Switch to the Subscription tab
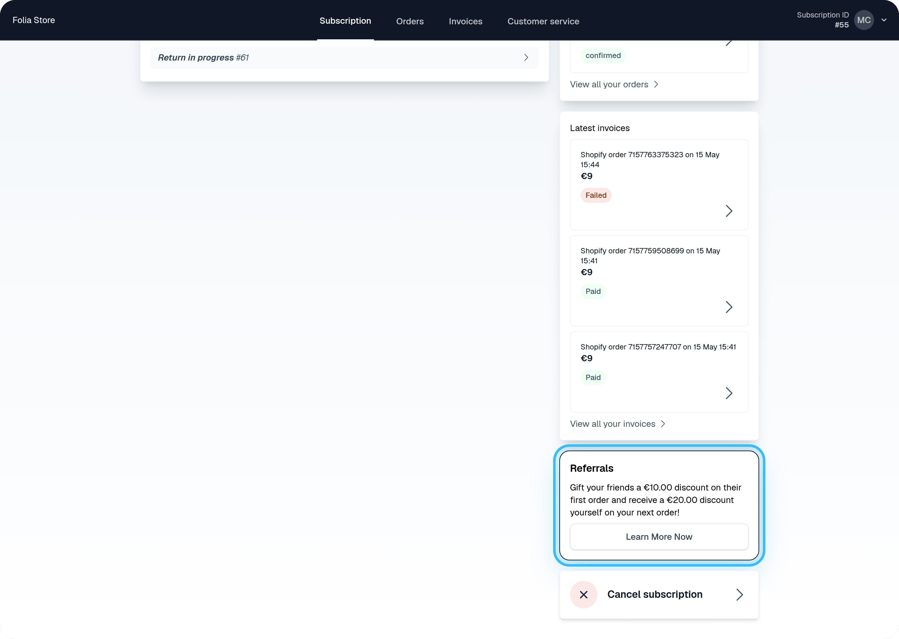 (345, 21)
